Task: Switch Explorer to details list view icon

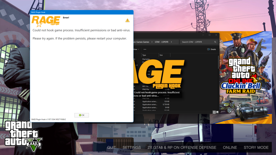Action: click(214, 112)
